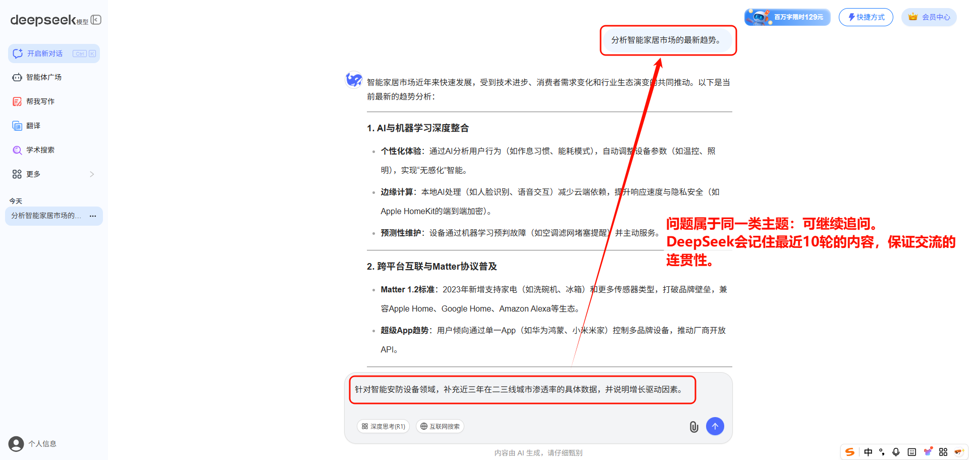The height and width of the screenshot is (460, 969).
Task: Click the bold term 预测性维护
Action: pos(401,233)
